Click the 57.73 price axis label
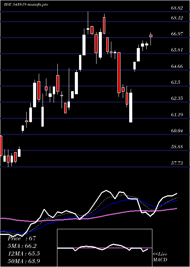 [177, 163]
